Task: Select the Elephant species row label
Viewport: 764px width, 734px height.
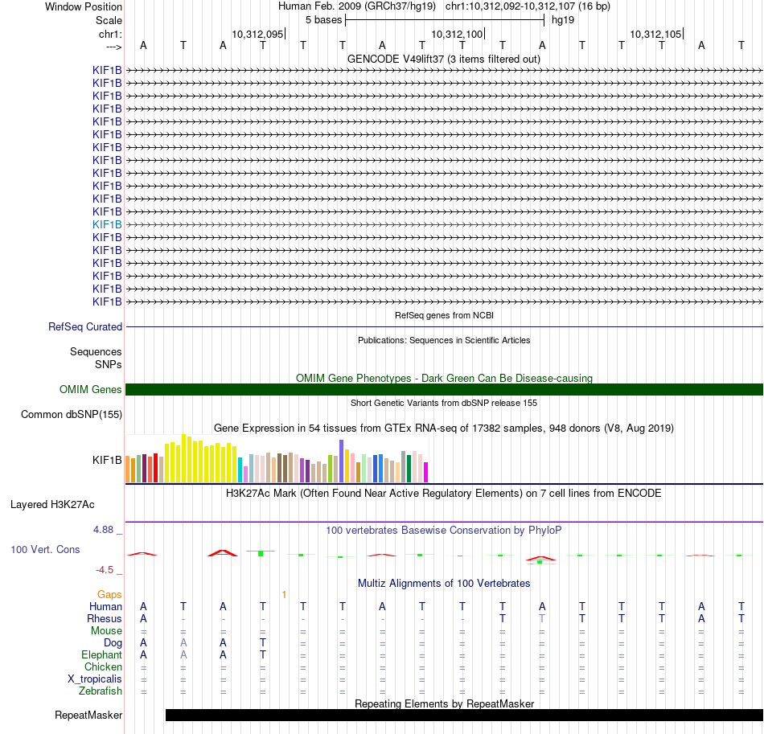Action: 101,654
